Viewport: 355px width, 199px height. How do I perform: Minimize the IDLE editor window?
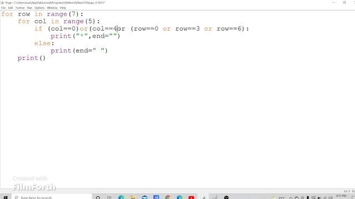coord(333,2)
